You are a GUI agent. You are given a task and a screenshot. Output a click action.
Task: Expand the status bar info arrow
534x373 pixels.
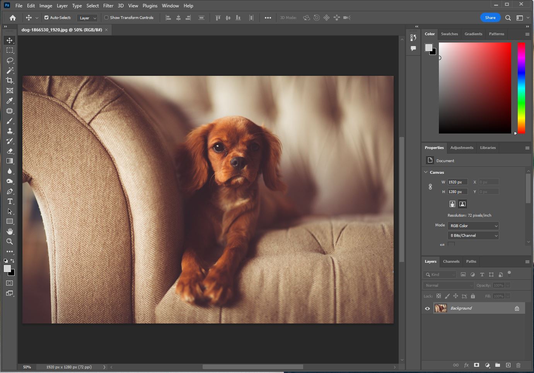(x=104, y=367)
